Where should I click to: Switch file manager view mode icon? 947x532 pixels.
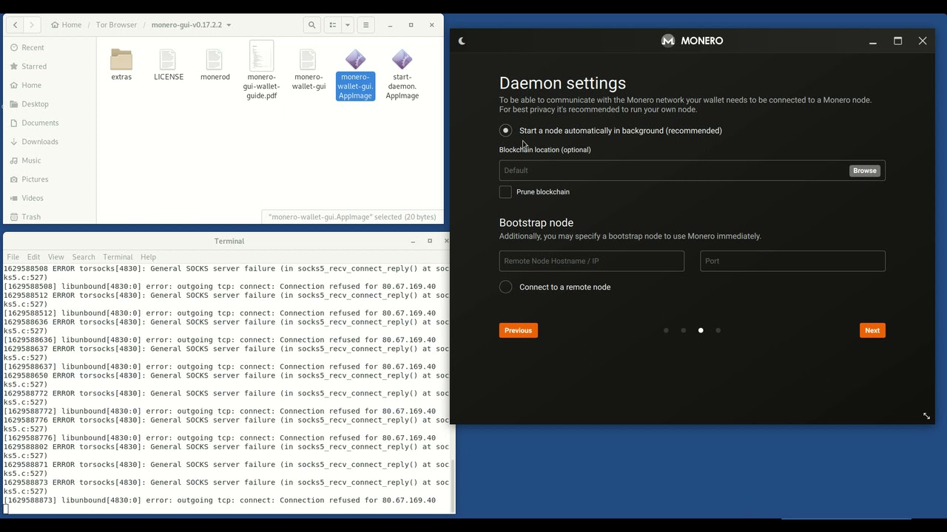333,24
